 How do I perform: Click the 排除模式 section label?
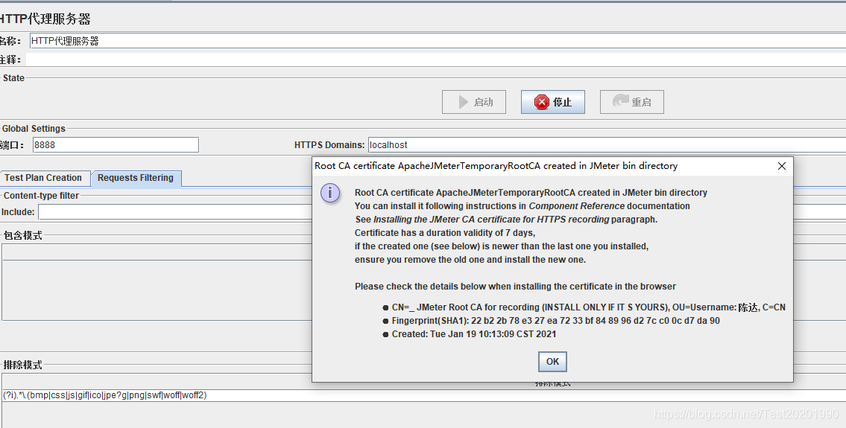pyautogui.click(x=22, y=365)
